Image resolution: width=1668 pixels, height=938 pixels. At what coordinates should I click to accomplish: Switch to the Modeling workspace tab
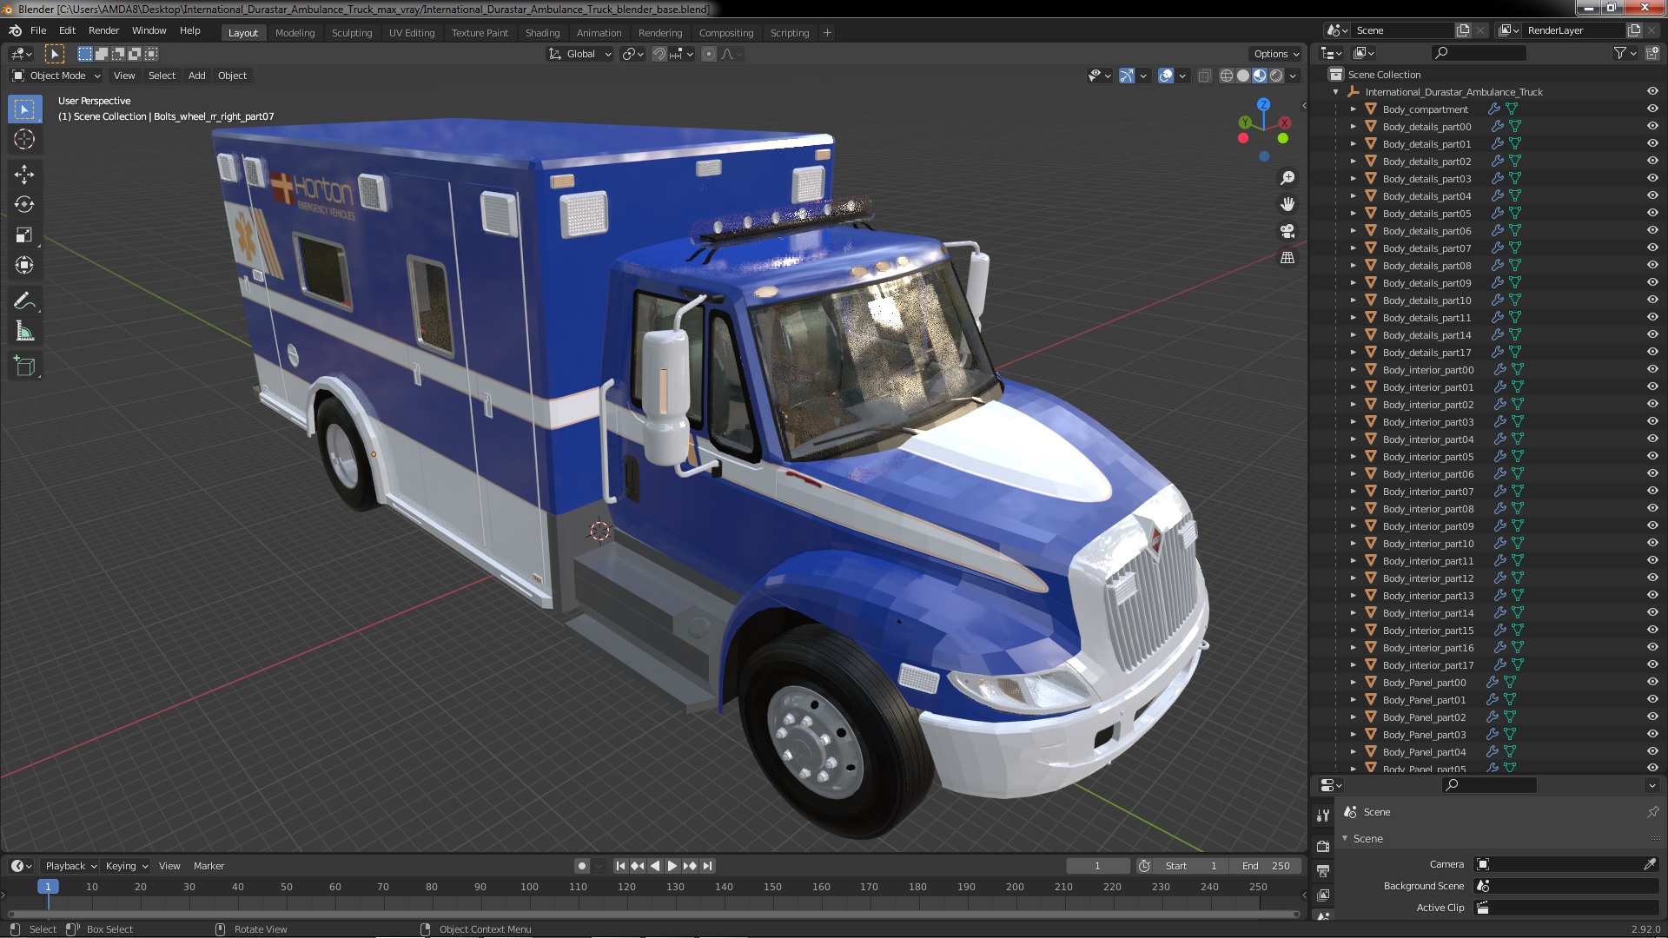[x=295, y=33]
